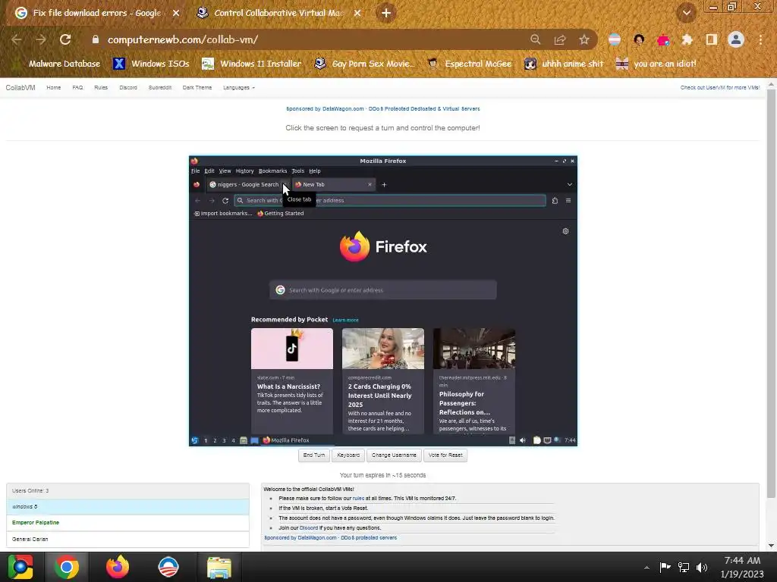Open Chrome profile avatar
Image resolution: width=777 pixels, height=582 pixels.
click(736, 39)
